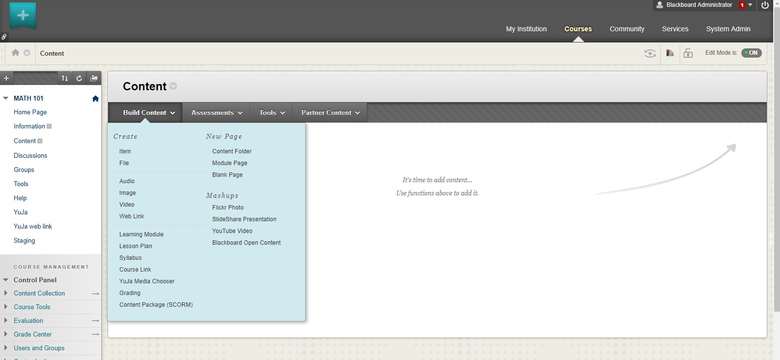Expand Content Collection triangle
Screen dimensions: 780x360
click(6, 293)
